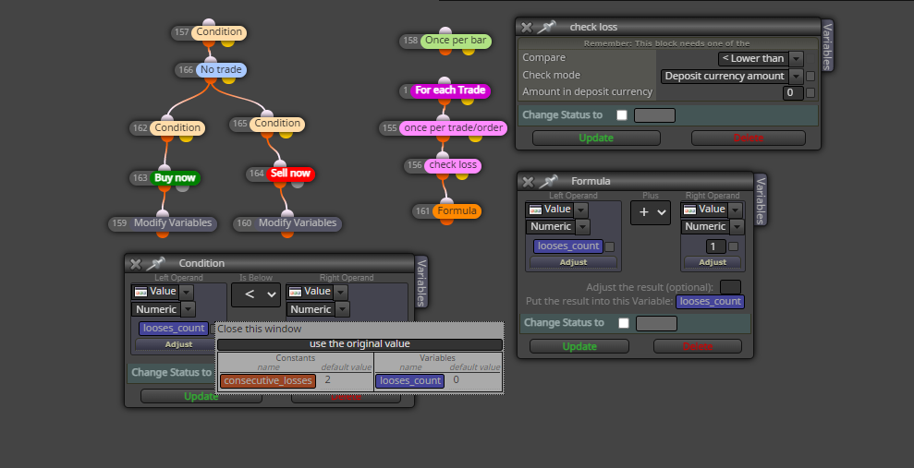Click Update in check loss panel
This screenshot has width=914, height=468.
pos(596,138)
